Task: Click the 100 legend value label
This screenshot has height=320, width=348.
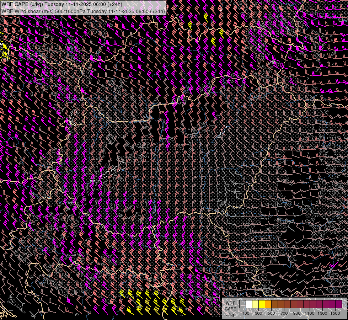Action: pyautogui.click(x=246, y=313)
